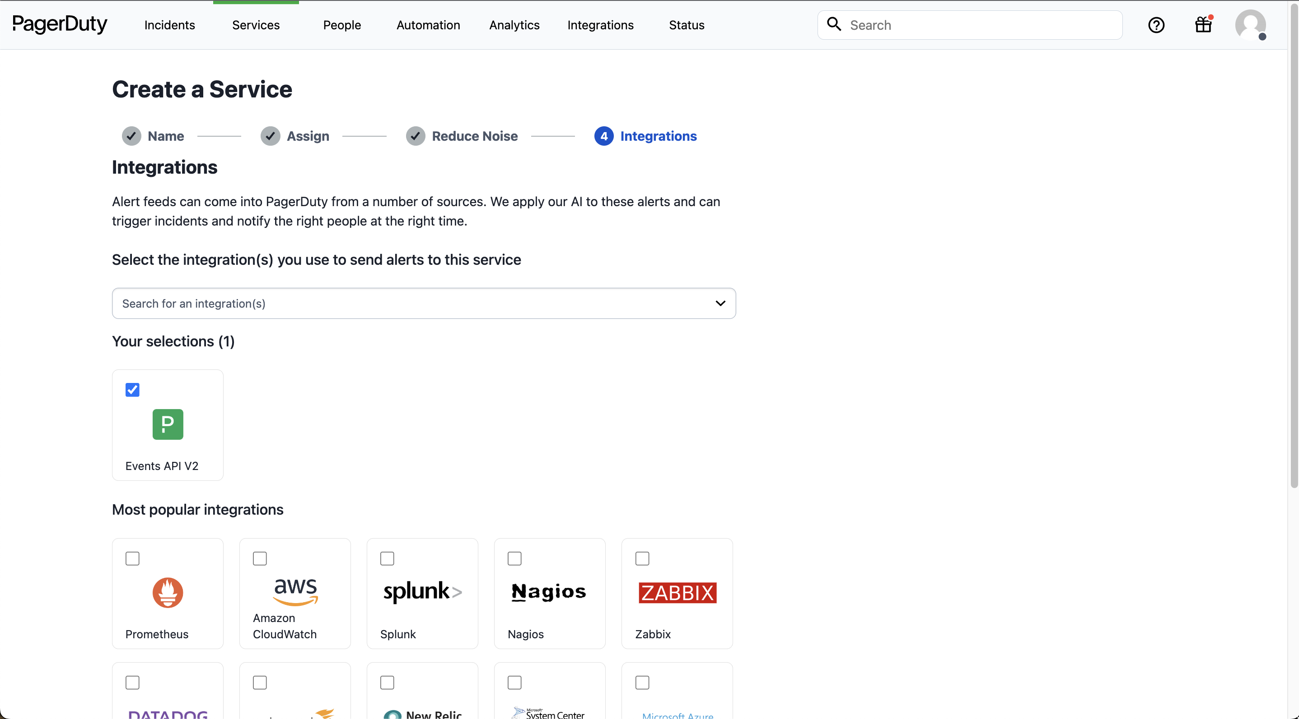Click the Splunk logo tile
This screenshot has height=719, width=1299.
click(422, 592)
